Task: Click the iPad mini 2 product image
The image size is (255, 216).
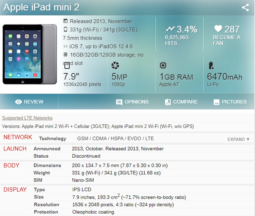Action: tap(30, 54)
